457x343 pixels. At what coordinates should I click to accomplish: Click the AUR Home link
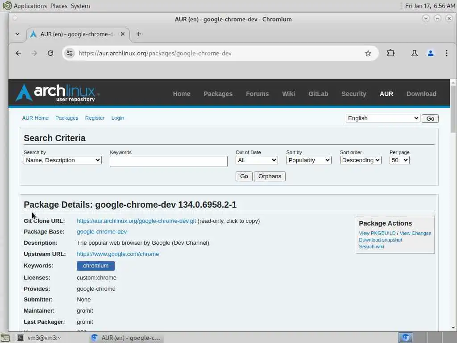point(35,118)
